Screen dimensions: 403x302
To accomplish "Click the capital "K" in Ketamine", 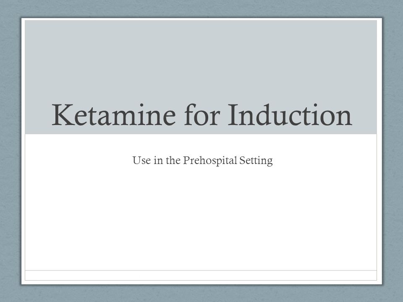I will [x=60, y=115].
